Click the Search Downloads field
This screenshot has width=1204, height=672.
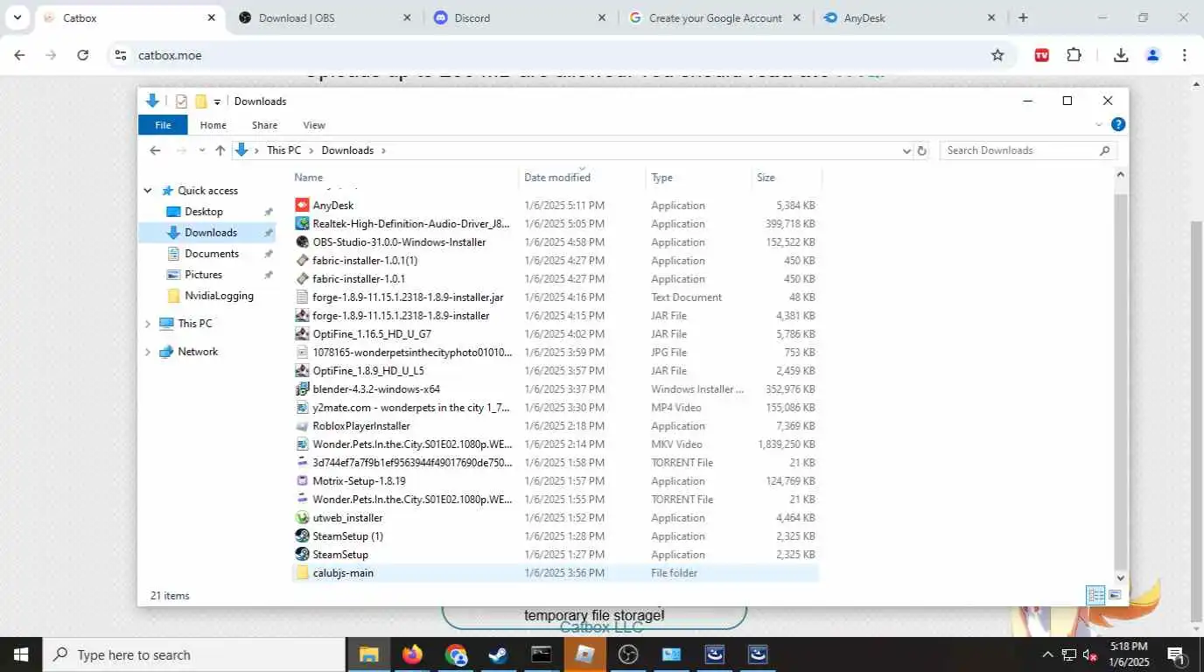pyautogui.click(x=1028, y=150)
